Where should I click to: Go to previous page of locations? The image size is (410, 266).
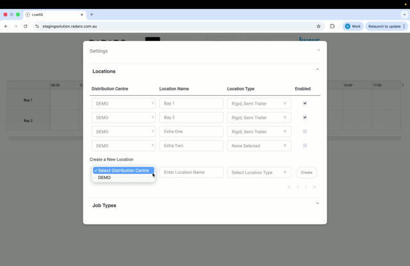pyautogui.click(x=297, y=187)
